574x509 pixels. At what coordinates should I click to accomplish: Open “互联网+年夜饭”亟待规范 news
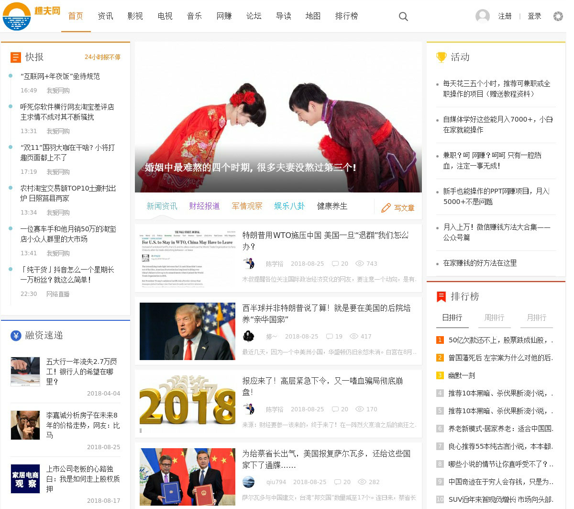point(60,77)
